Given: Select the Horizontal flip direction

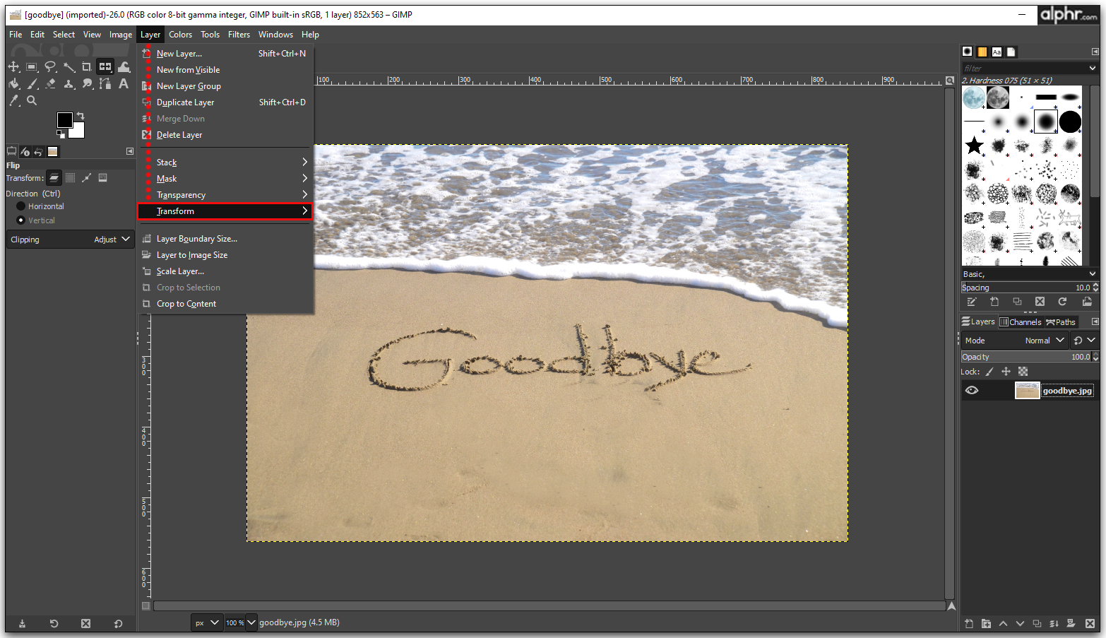Looking at the screenshot, I should pos(20,206).
